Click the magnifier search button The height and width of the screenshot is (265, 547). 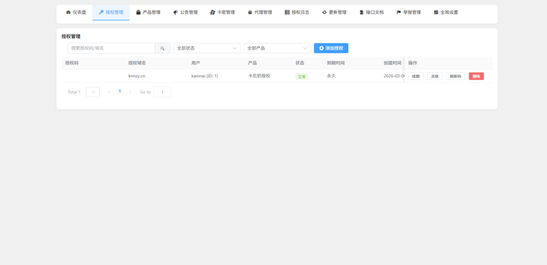162,48
